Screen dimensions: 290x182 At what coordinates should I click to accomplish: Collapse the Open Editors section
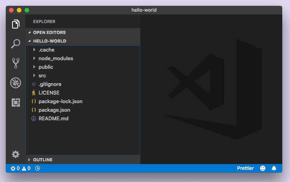click(29, 32)
